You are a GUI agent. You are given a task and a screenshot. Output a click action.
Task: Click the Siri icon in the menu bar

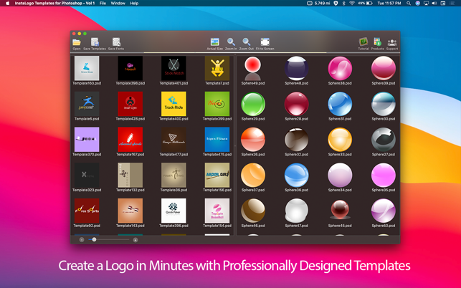point(417,4)
